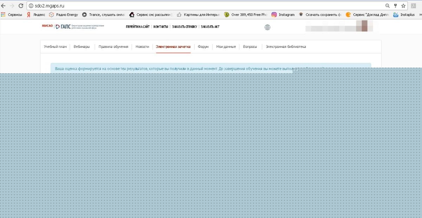Click the site info icon beside URL
Image resolution: width=422 pixels, height=218 pixels.
(31, 6)
